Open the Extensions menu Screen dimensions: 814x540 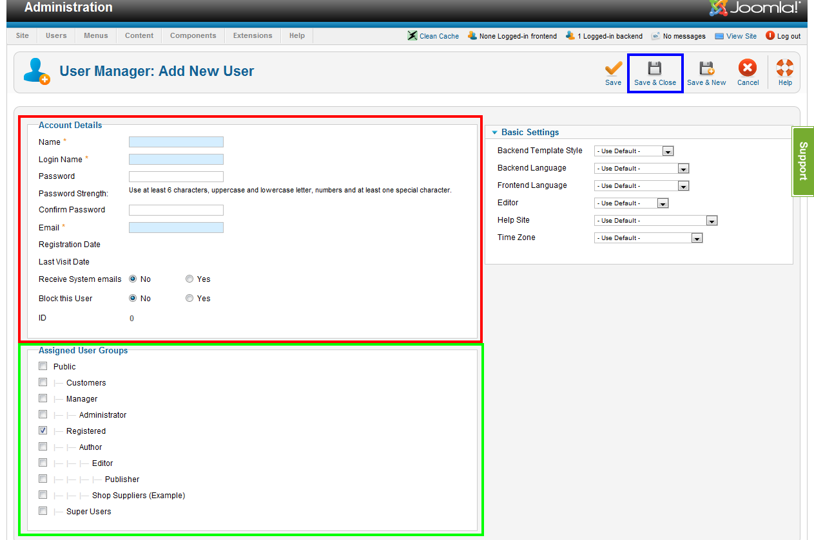(253, 35)
